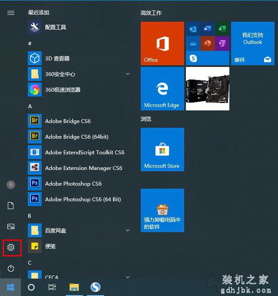Open 3D 查看器 cube icon

pyautogui.click(x=35, y=58)
